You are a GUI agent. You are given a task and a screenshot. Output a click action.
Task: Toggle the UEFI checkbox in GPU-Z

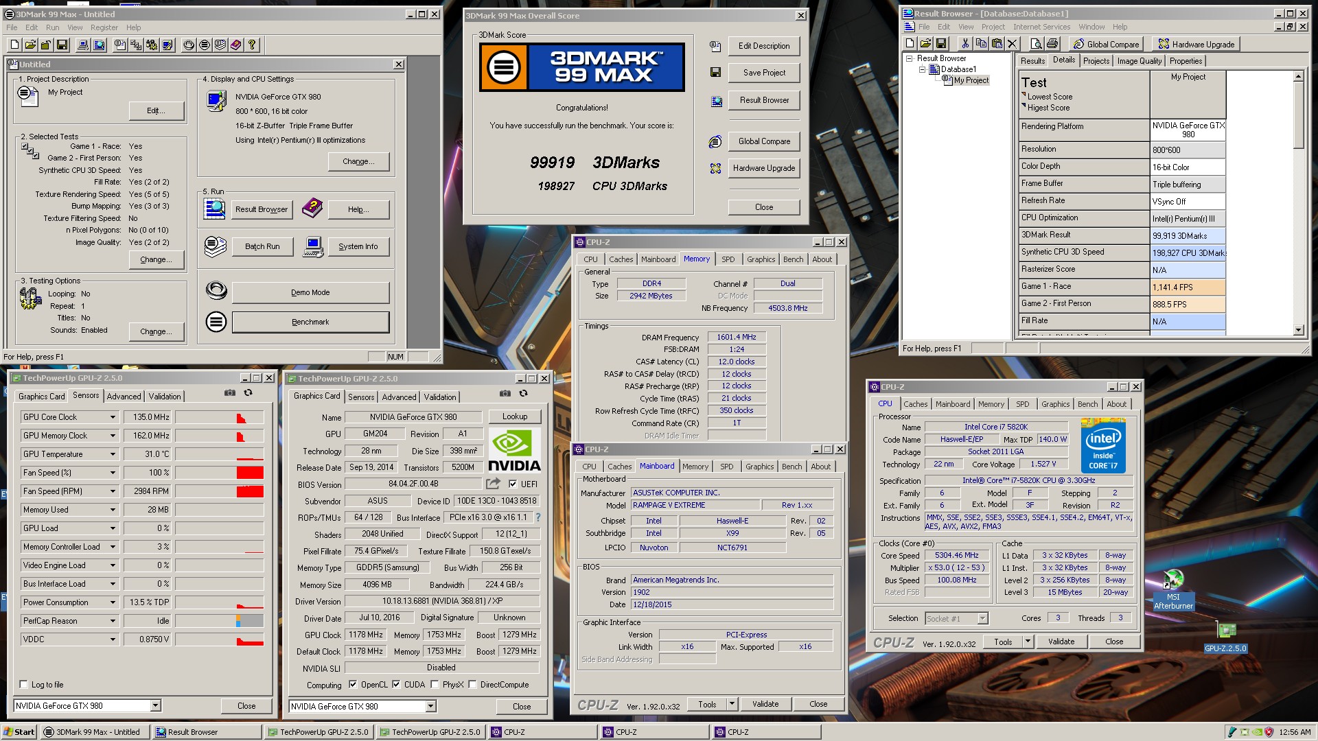point(513,484)
